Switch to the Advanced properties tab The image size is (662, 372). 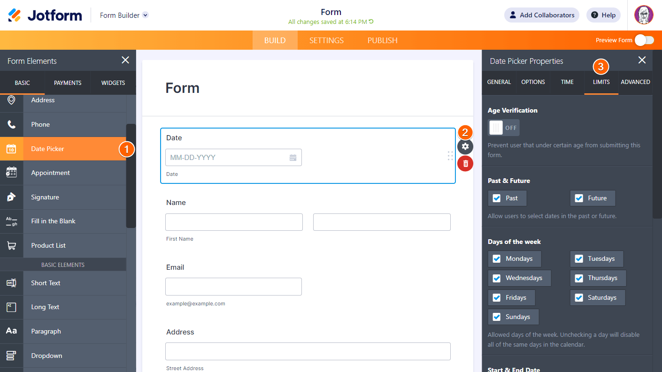pyautogui.click(x=635, y=82)
